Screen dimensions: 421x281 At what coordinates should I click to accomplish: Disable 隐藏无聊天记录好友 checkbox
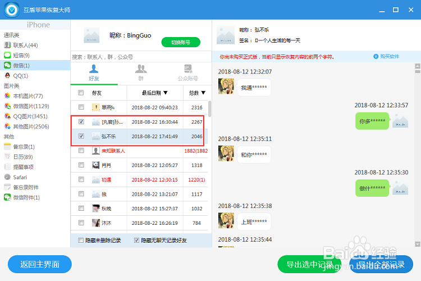coord(136,240)
